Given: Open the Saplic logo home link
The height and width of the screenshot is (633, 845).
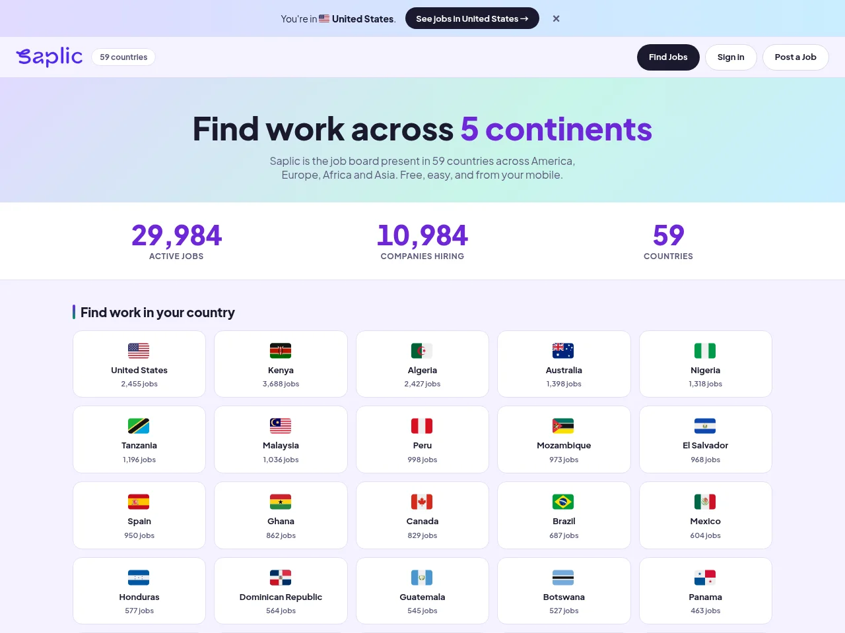Looking at the screenshot, I should 50,57.
